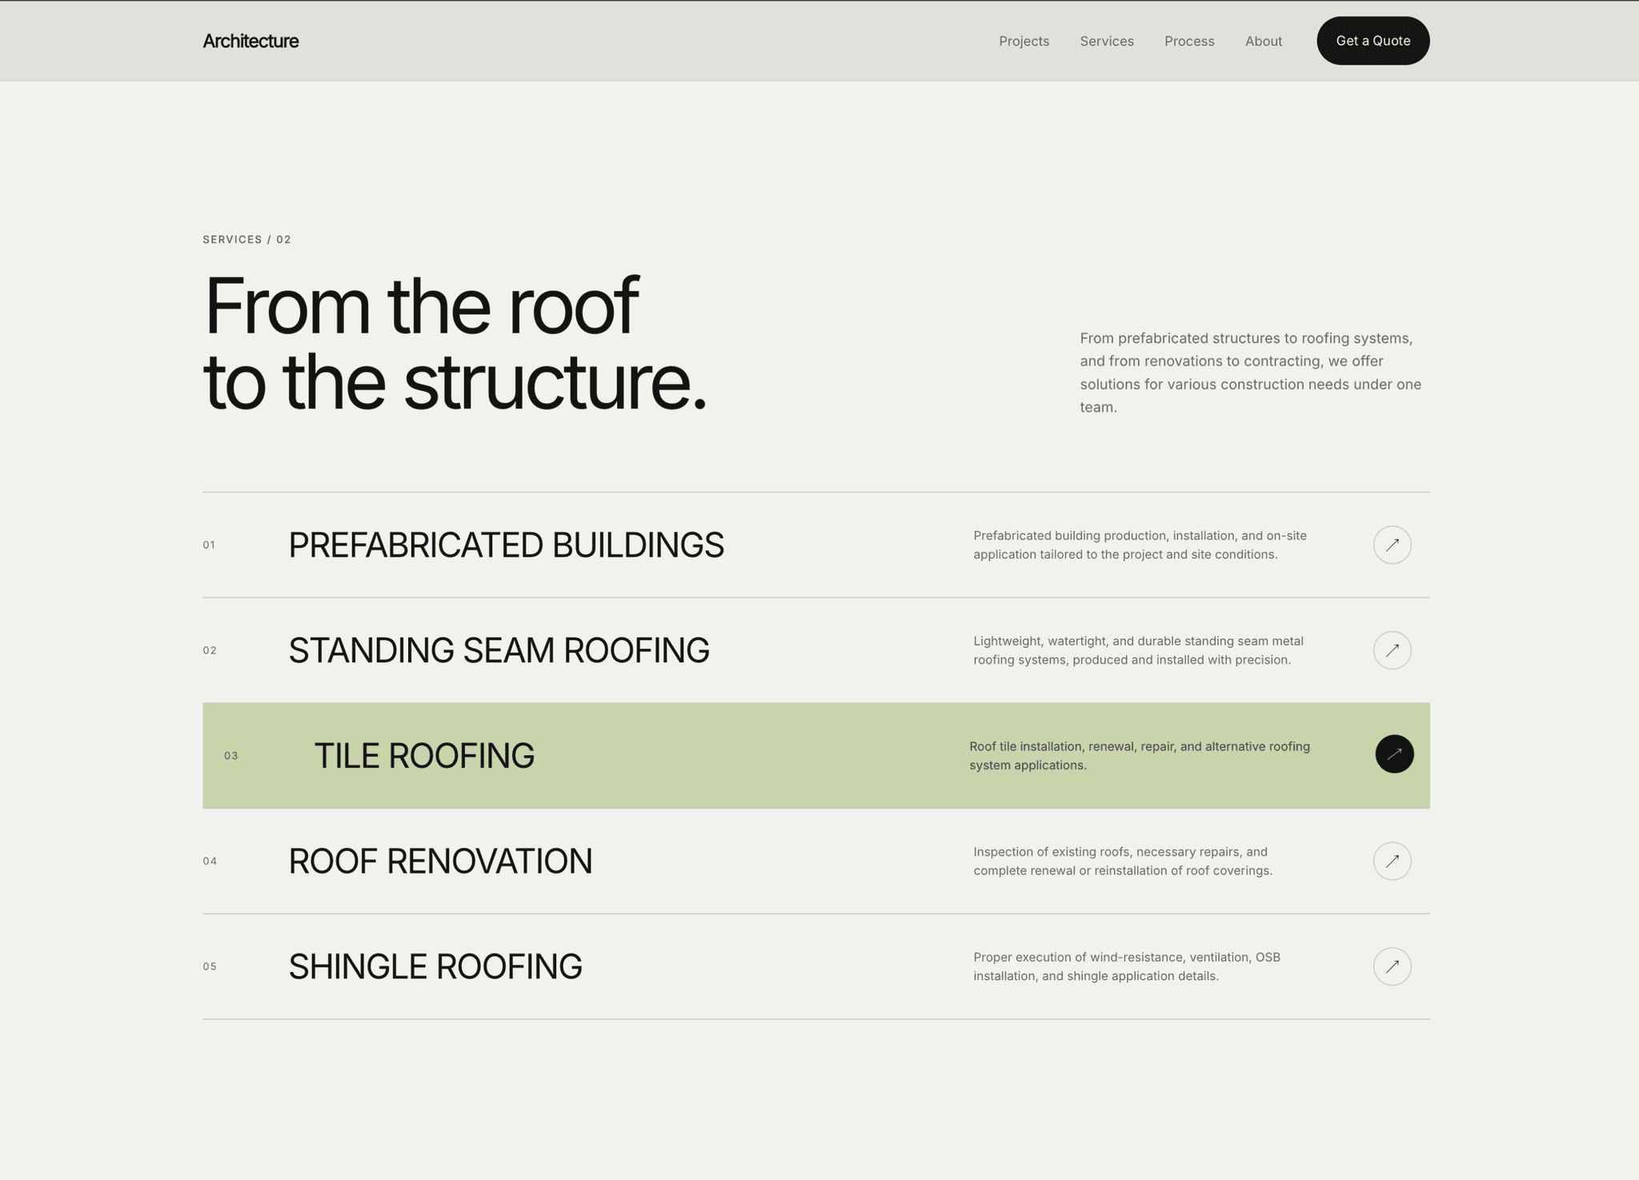Click the row number "05"
The height and width of the screenshot is (1180, 1639).
point(210,966)
